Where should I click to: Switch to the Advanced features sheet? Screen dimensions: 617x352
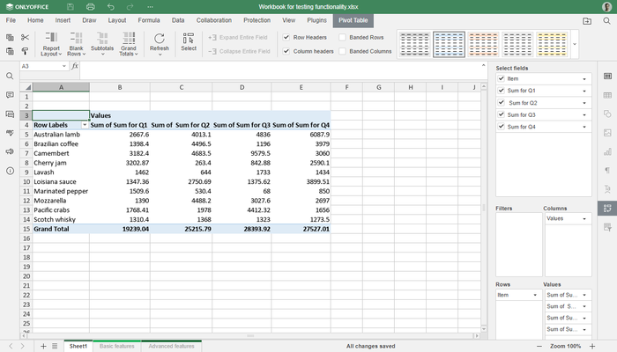172,347
